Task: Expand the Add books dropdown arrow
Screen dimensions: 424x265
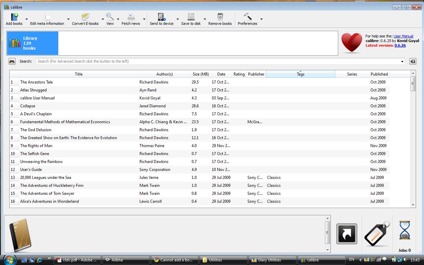Action: (27, 19)
